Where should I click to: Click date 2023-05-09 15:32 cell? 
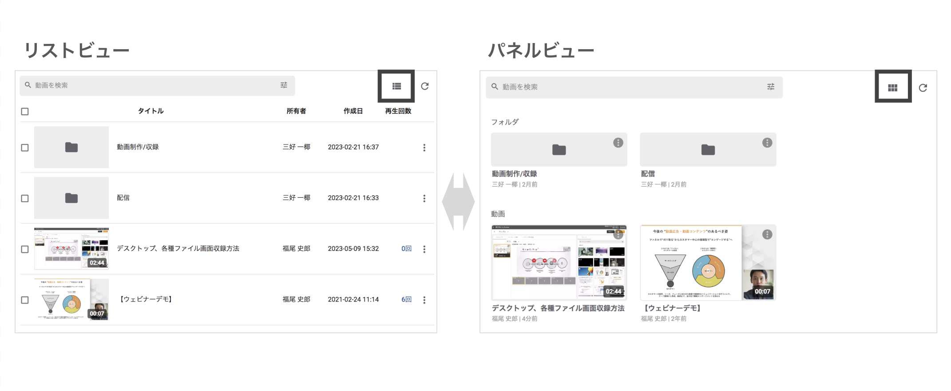point(353,249)
